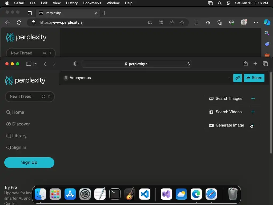Screen dimensions: 273x205
Task: Click plus next to Generate Image
Action: point(253,125)
